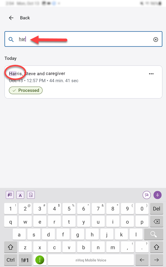Tap the search action key on the keyboard
The image size is (166, 267).
pyautogui.click(x=153, y=234)
